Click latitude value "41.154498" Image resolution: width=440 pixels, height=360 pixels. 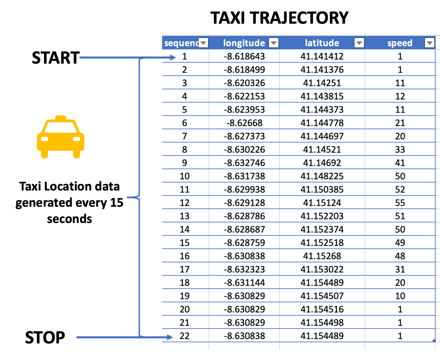click(322, 322)
